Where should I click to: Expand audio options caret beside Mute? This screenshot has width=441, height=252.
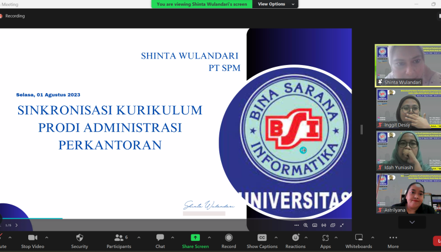point(10,238)
